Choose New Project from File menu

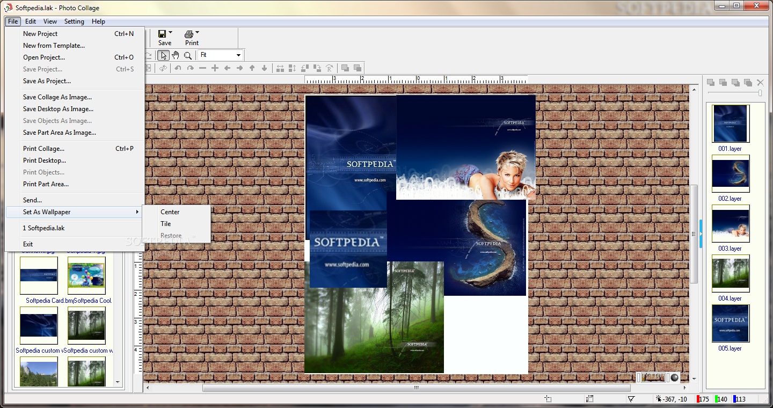[x=75, y=34]
